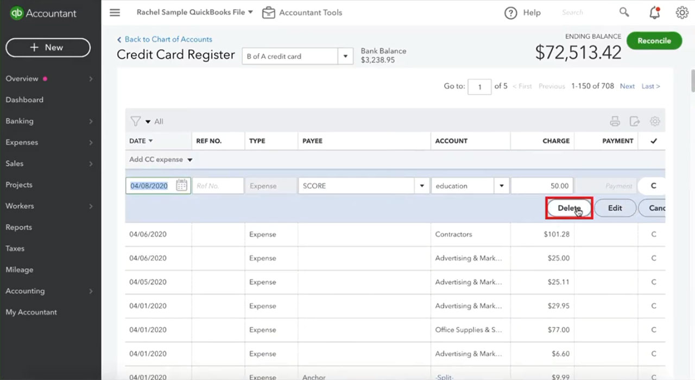
Task: Open the education account dropdown arrow
Action: pyautogui.click(x=502, y=186)
